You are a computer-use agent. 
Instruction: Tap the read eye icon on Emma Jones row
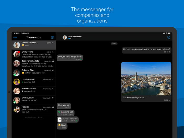pos(53,98)
